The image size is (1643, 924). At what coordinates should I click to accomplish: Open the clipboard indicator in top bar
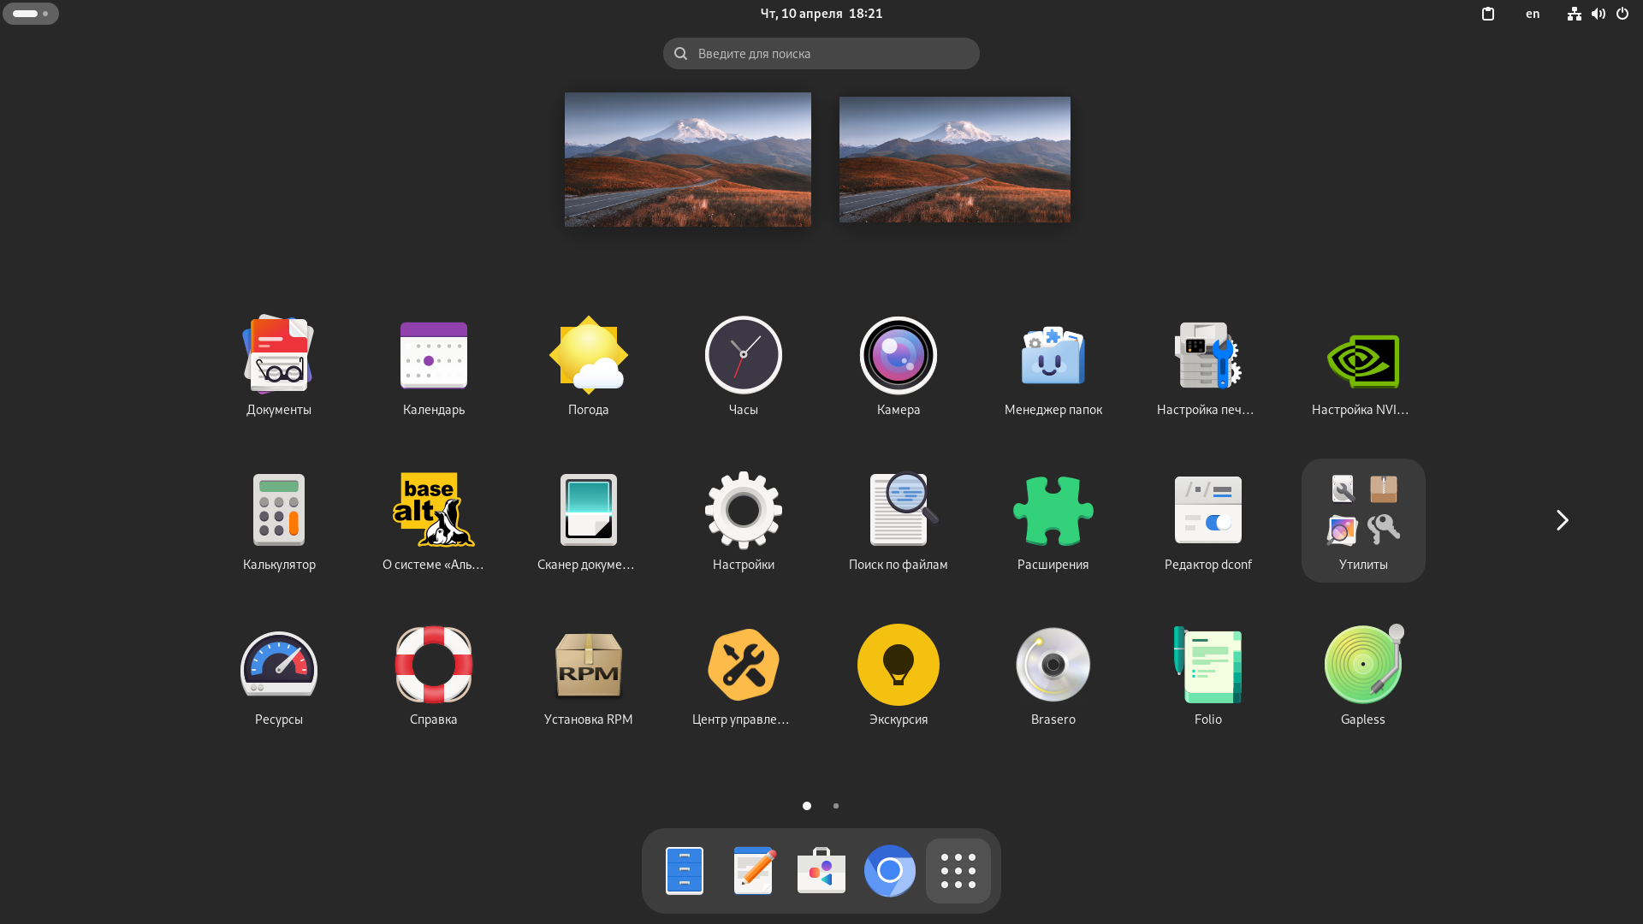coord(1488,14)
